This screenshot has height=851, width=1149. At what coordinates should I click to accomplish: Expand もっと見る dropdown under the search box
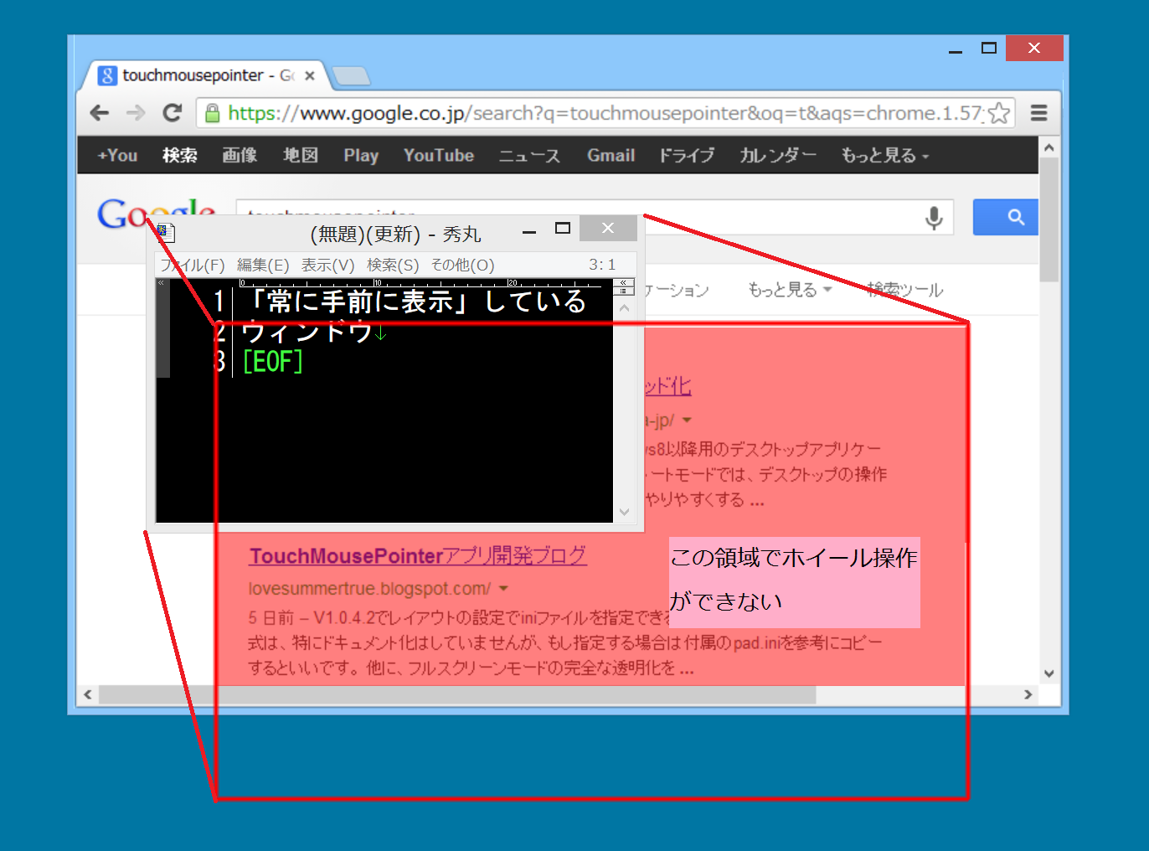pyautogui.click(x=789, y=290)
